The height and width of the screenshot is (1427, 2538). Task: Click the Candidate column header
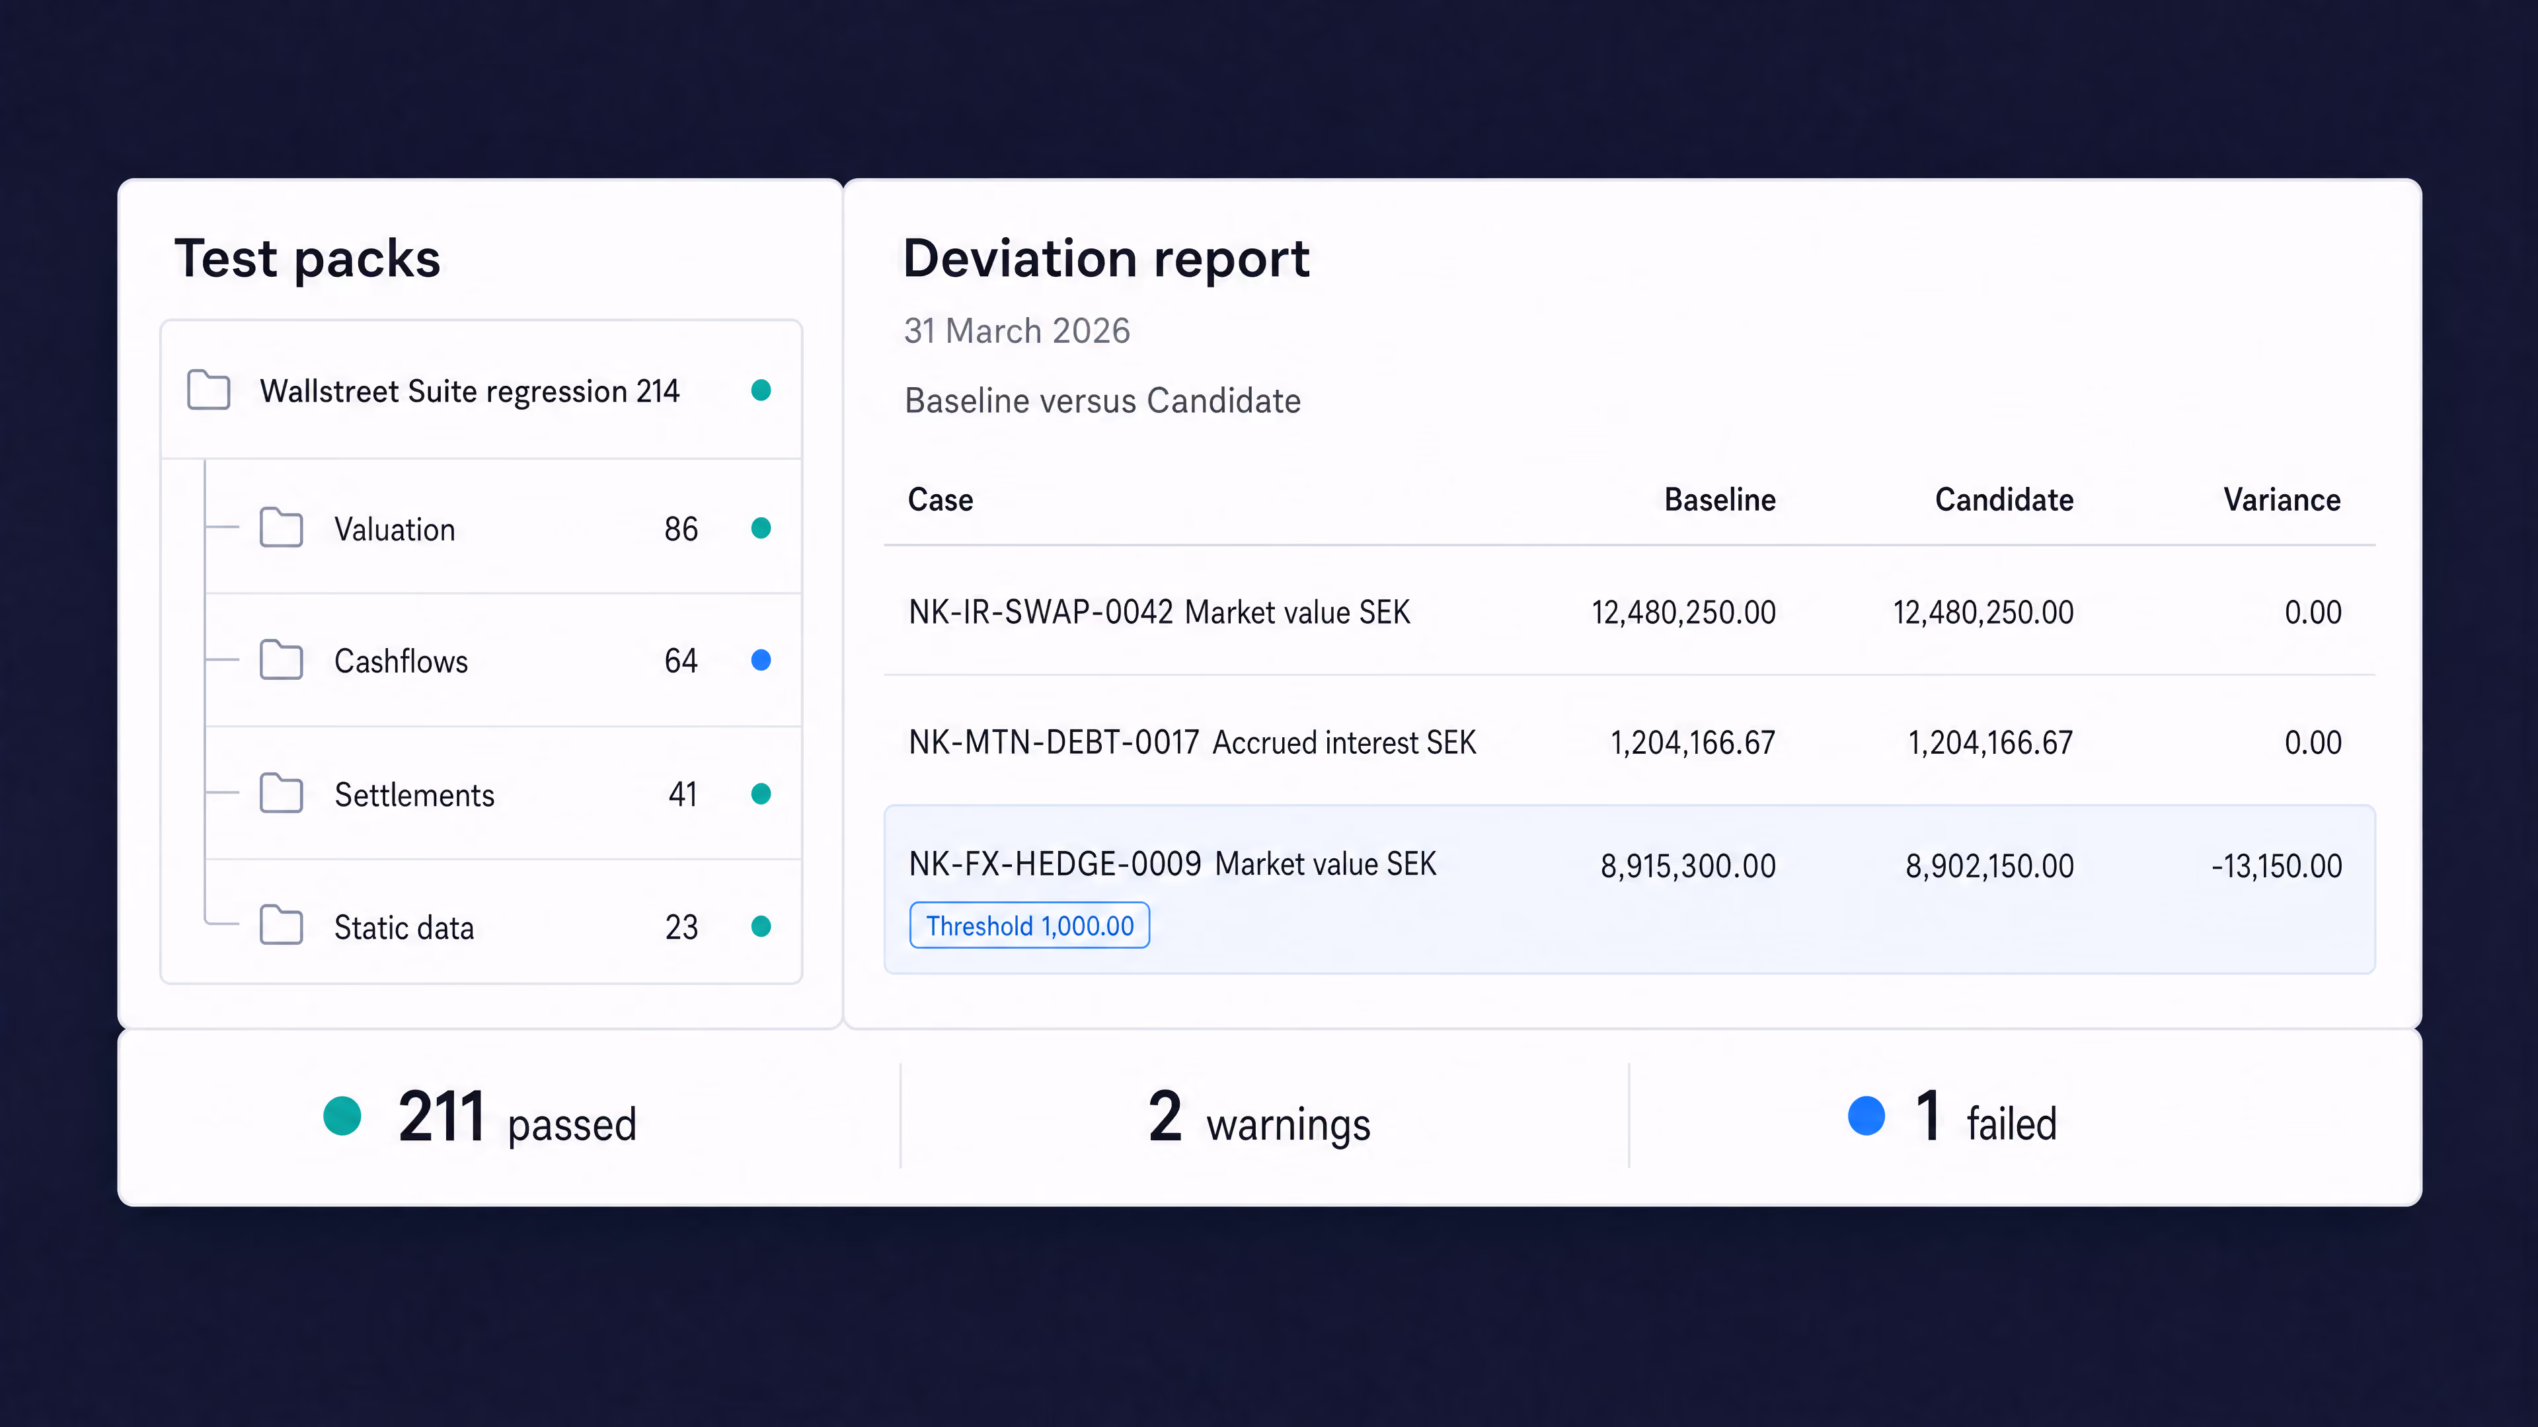(x=2004, y=499)
